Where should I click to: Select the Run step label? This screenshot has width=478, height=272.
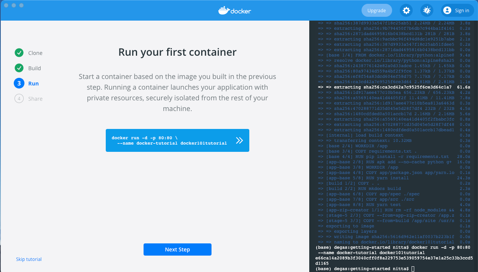click(34, 84)
